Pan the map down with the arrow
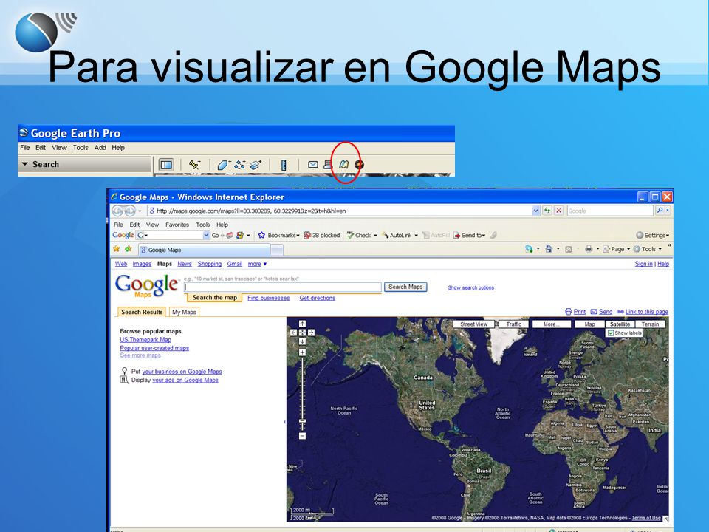Screen dimensions: 709x532 (303, 341)
